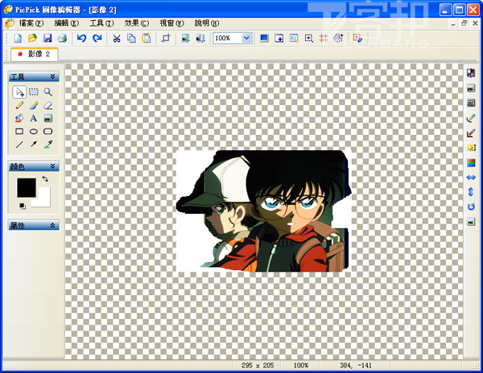Screen dimensions: 483x373
Task: Open the zoom percentage dropdown
Action: pyautogui.click(x=246, y=39)
